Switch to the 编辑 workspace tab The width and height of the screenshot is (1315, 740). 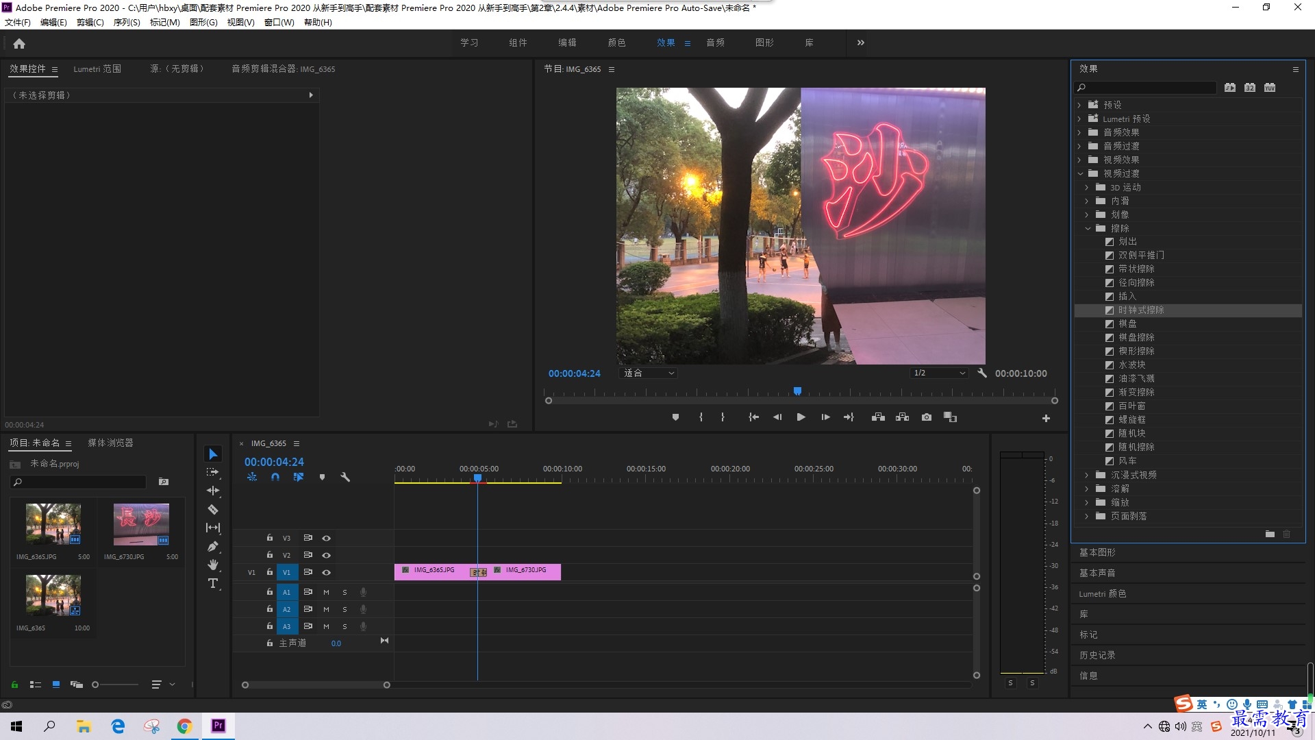click(567, 42)
